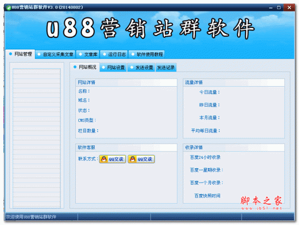Click the CMS类型 label
Viewport: 299px width, 225px height.
pyautogui.click(x=87, y=120)
